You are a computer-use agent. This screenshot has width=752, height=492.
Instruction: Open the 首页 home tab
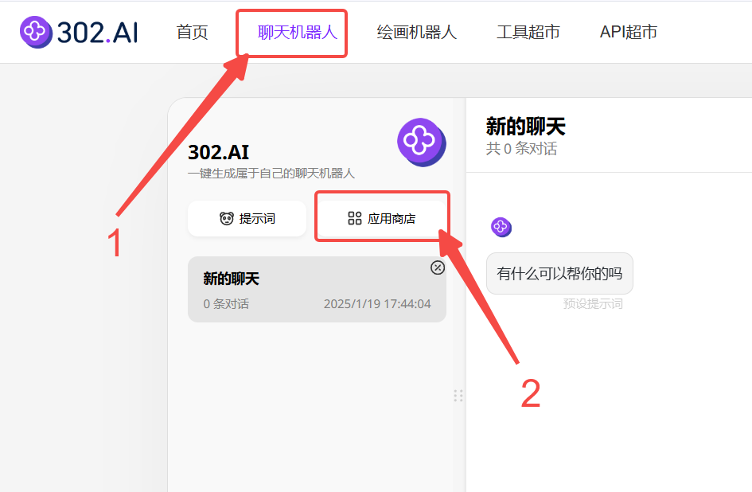pyautogui.click(x=192, y=32)
